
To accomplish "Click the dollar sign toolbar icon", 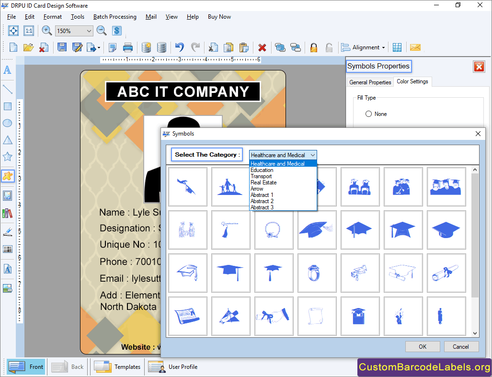I will click(117, 31).
